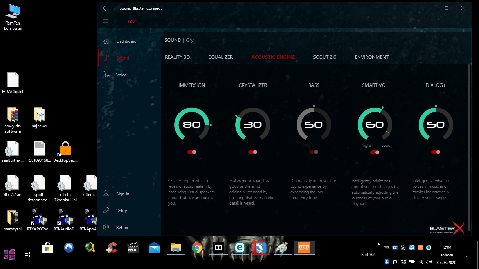The height and width of the screenshot is (269, 479).
Task: Open the Microsoft Store taskbar icon
Action: point(47,248)
